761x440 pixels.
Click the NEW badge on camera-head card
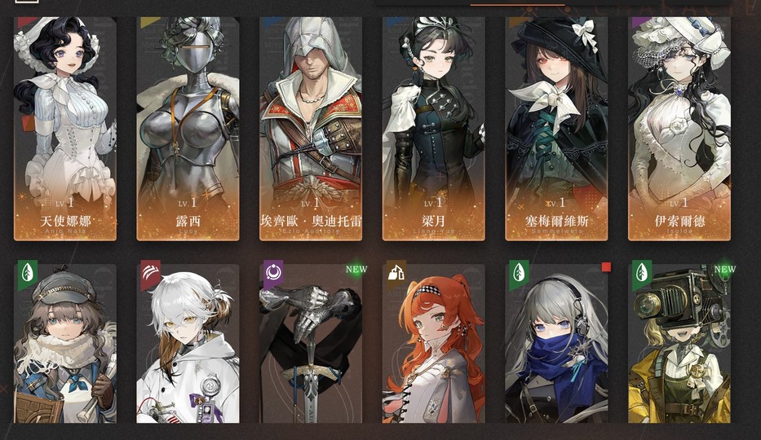[x=725, y=269]
